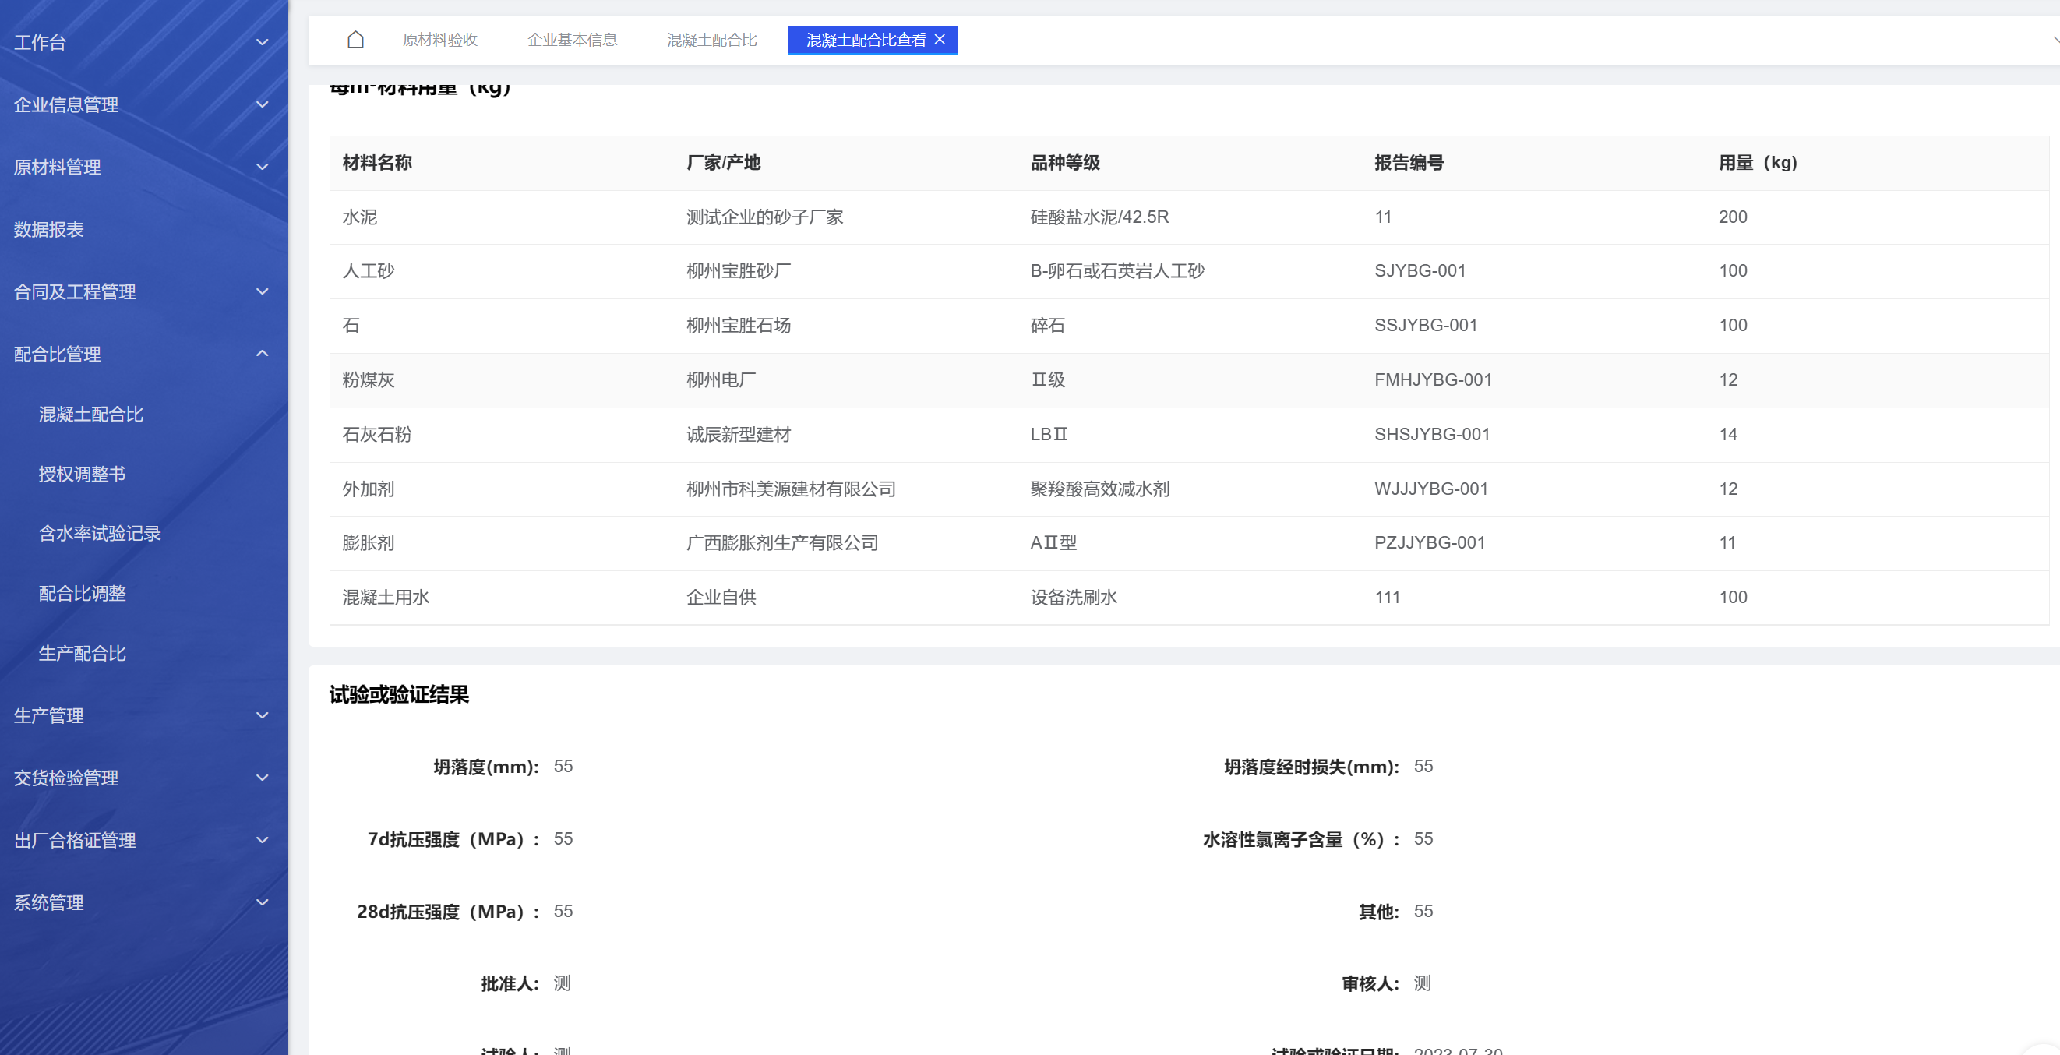The height and width of the screenshot is (1055, 2060).
Task: Click report number WJJJYBG-001
Action: (1431, 489)
